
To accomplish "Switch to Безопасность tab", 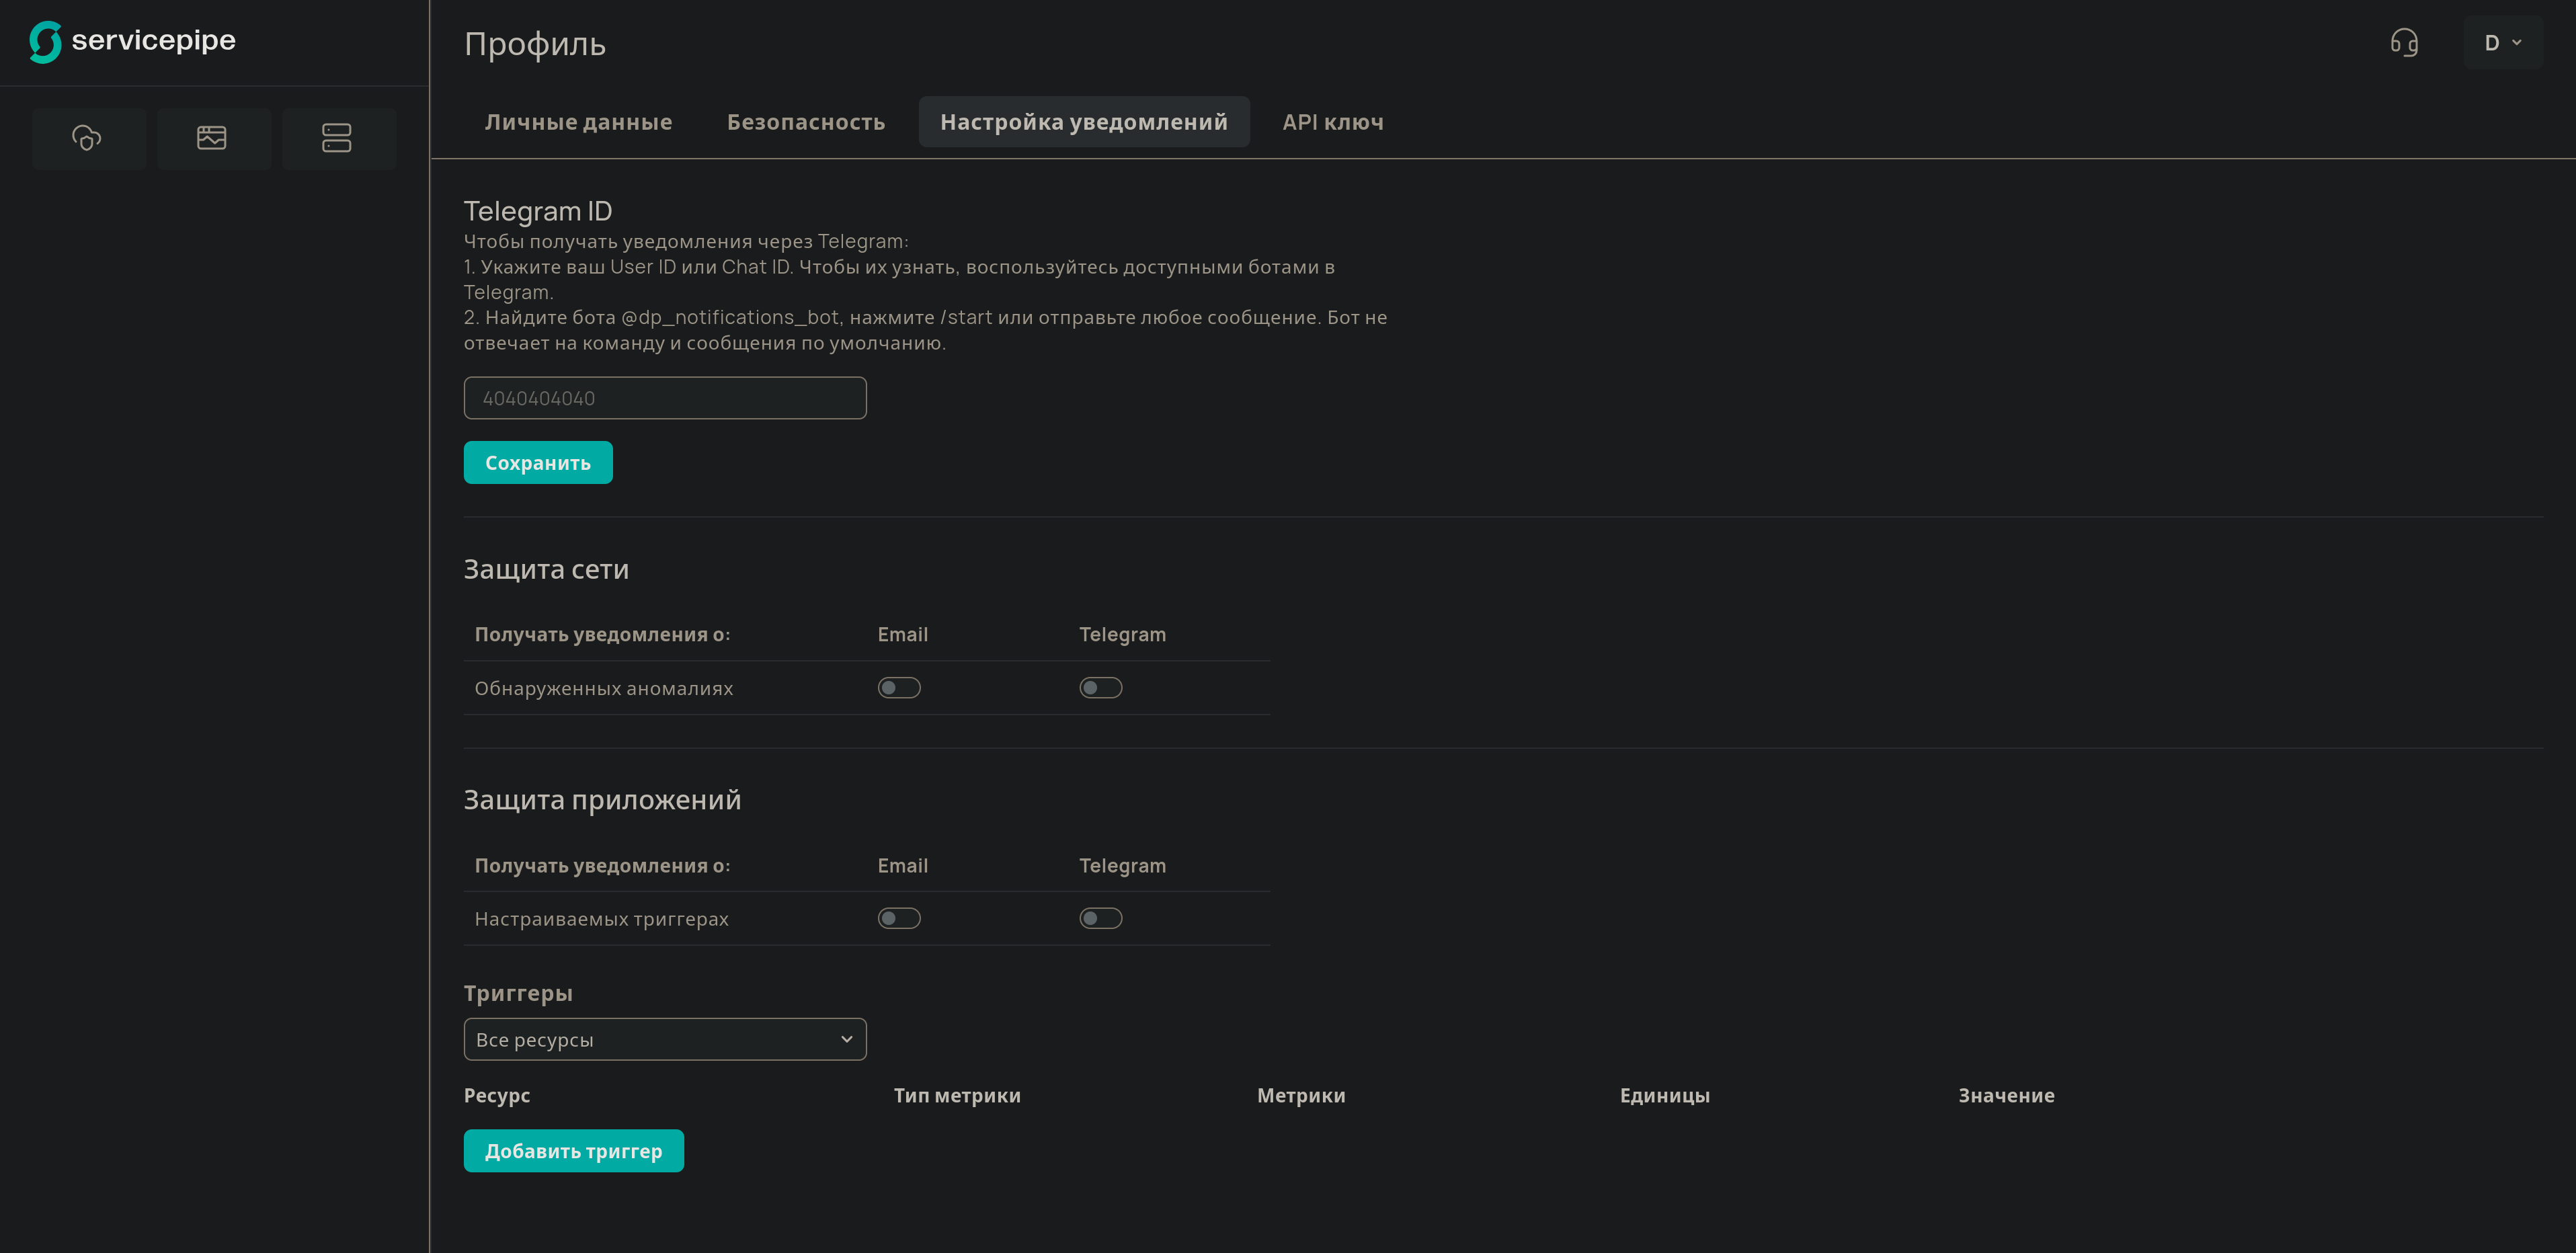I will 805,122.
